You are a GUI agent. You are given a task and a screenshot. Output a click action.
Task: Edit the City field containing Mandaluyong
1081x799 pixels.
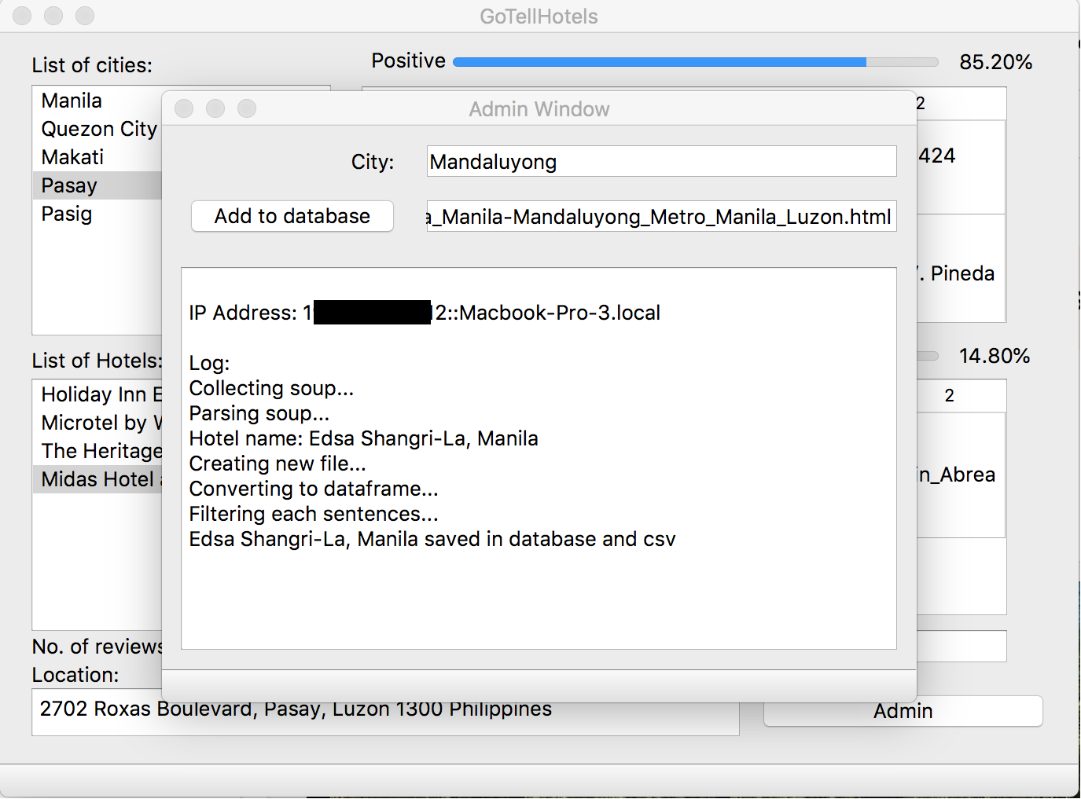click(x=661, y=162)
